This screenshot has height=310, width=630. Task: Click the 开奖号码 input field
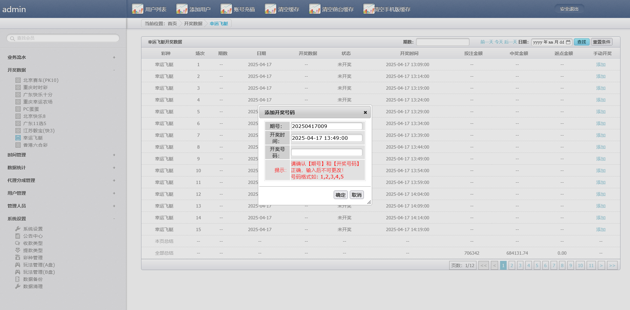point(326,152)
